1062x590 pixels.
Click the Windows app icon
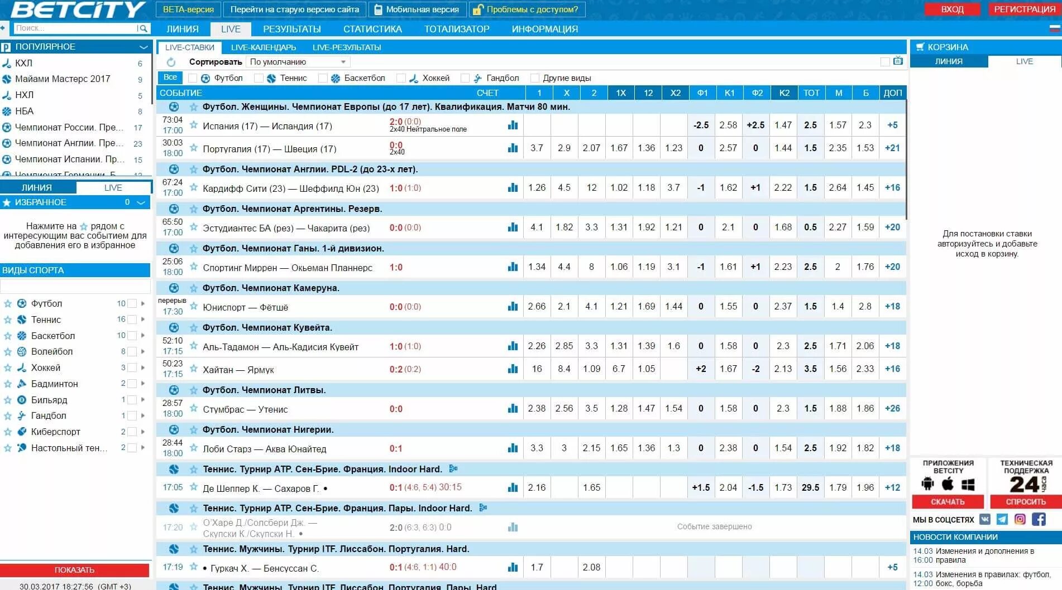[968, 485]
